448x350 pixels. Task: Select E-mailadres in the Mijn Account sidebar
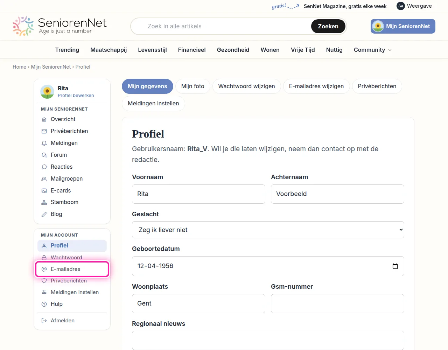(72, 269)
